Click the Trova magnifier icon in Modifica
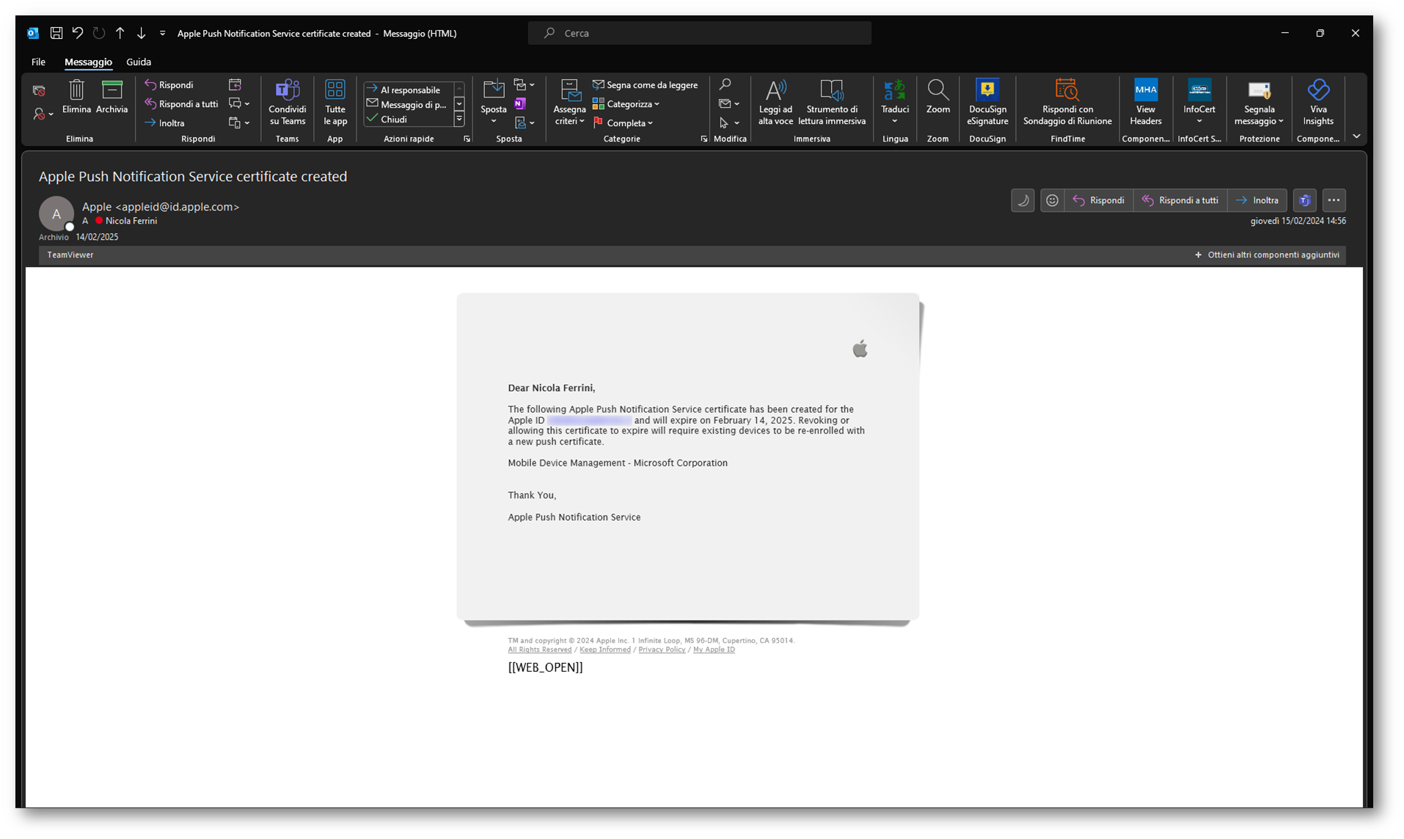 tap(725, 85)
